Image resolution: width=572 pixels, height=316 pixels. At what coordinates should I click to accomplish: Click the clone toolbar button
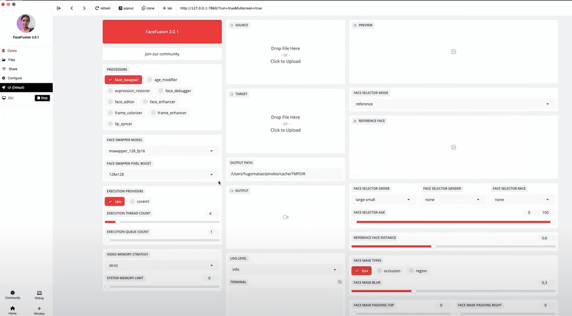(x=148, y=8)
